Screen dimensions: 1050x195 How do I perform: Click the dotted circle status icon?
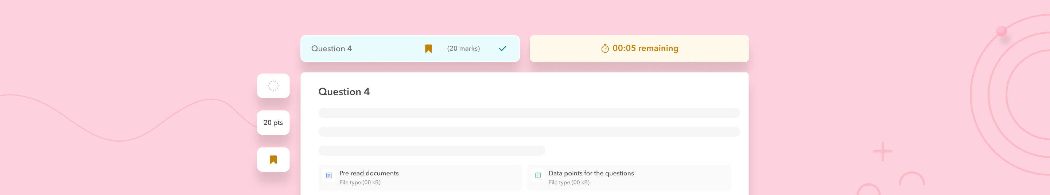pyautogui.click(x=273, y=86)
